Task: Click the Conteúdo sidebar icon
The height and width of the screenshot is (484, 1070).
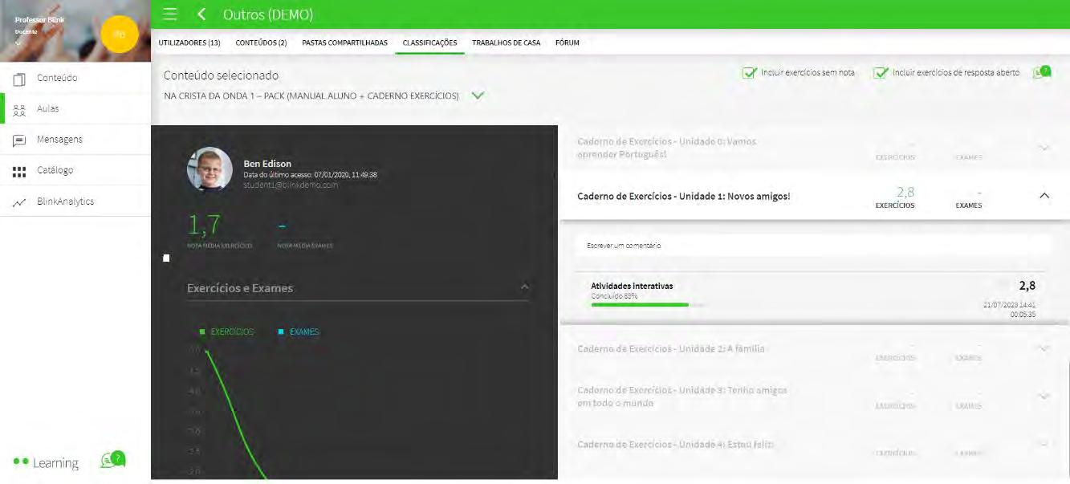Action: tap(20, 79)
